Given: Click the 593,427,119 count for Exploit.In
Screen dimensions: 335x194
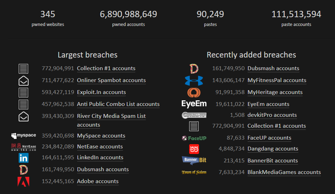Looking at the screenshot, I should 58,92.
